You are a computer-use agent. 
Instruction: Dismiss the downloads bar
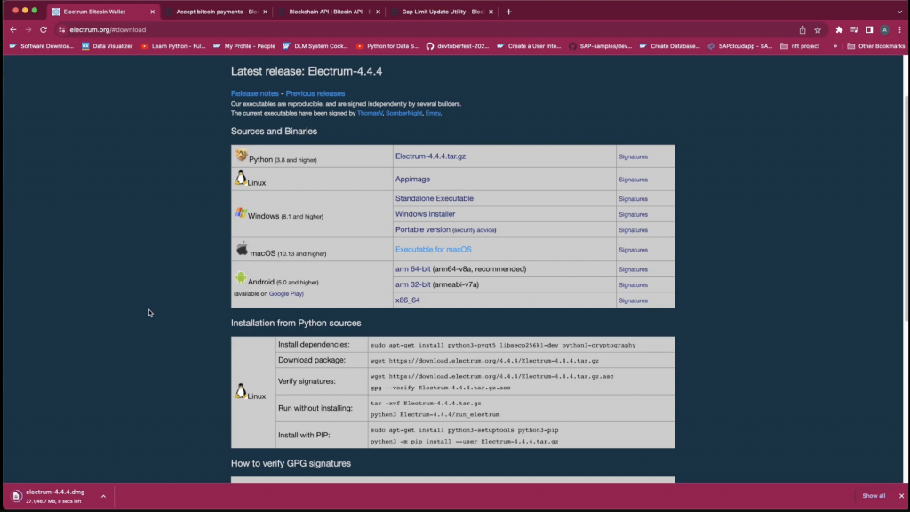901,496
